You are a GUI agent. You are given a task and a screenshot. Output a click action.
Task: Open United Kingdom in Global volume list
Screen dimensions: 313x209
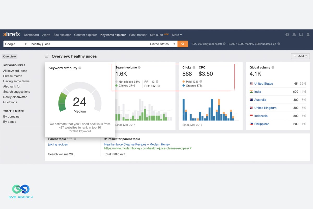tap(265, 108)
